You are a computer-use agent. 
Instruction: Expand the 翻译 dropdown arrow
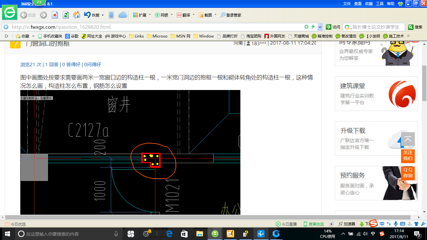point(193,15)
